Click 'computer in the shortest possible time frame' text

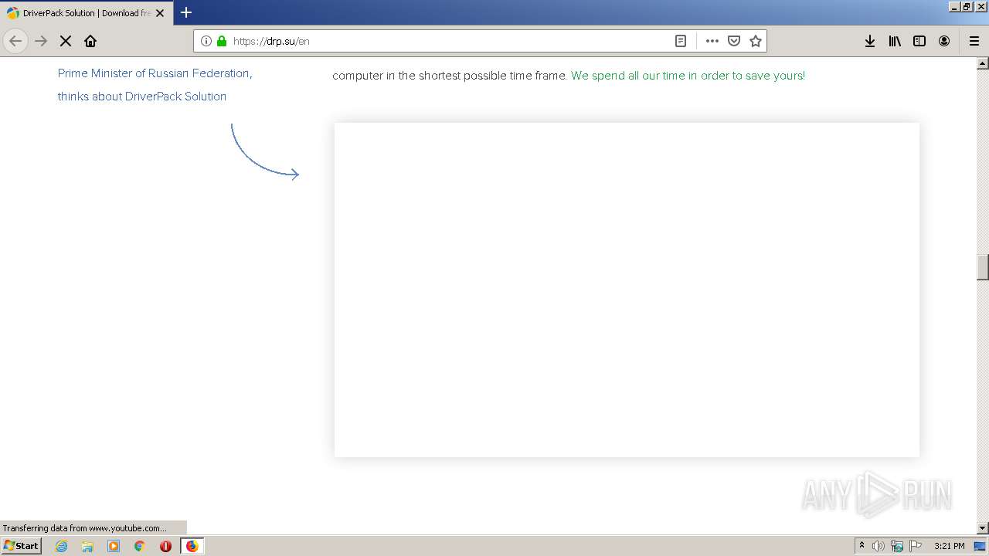click(450, 76)
